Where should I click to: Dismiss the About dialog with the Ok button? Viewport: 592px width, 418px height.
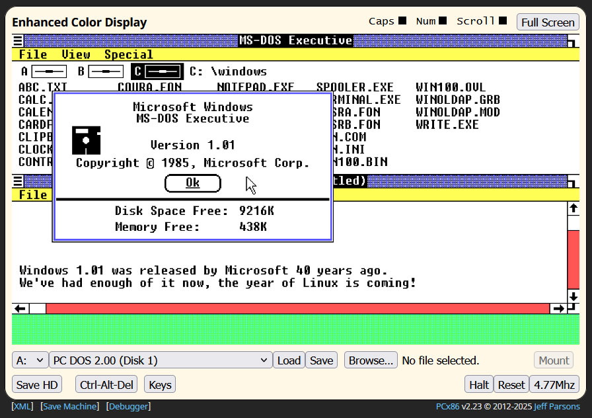(192, 183)
